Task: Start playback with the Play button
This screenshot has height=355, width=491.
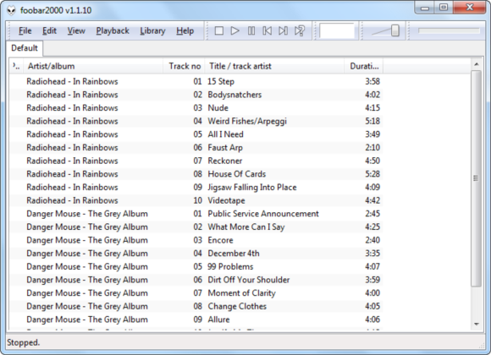Action: coord(234,30)
